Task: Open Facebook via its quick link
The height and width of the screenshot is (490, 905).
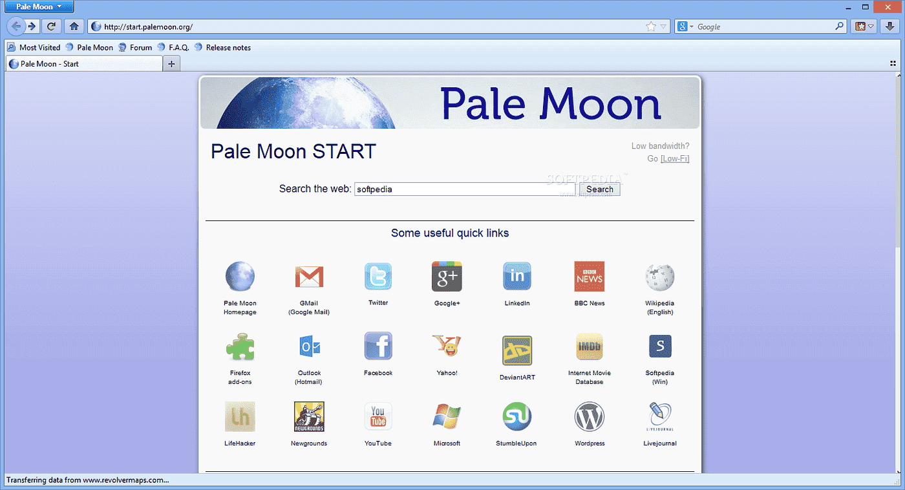Action: pos(378,346)
